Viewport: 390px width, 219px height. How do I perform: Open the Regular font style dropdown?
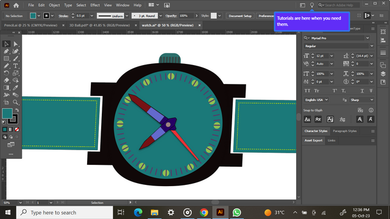point(372,46)
